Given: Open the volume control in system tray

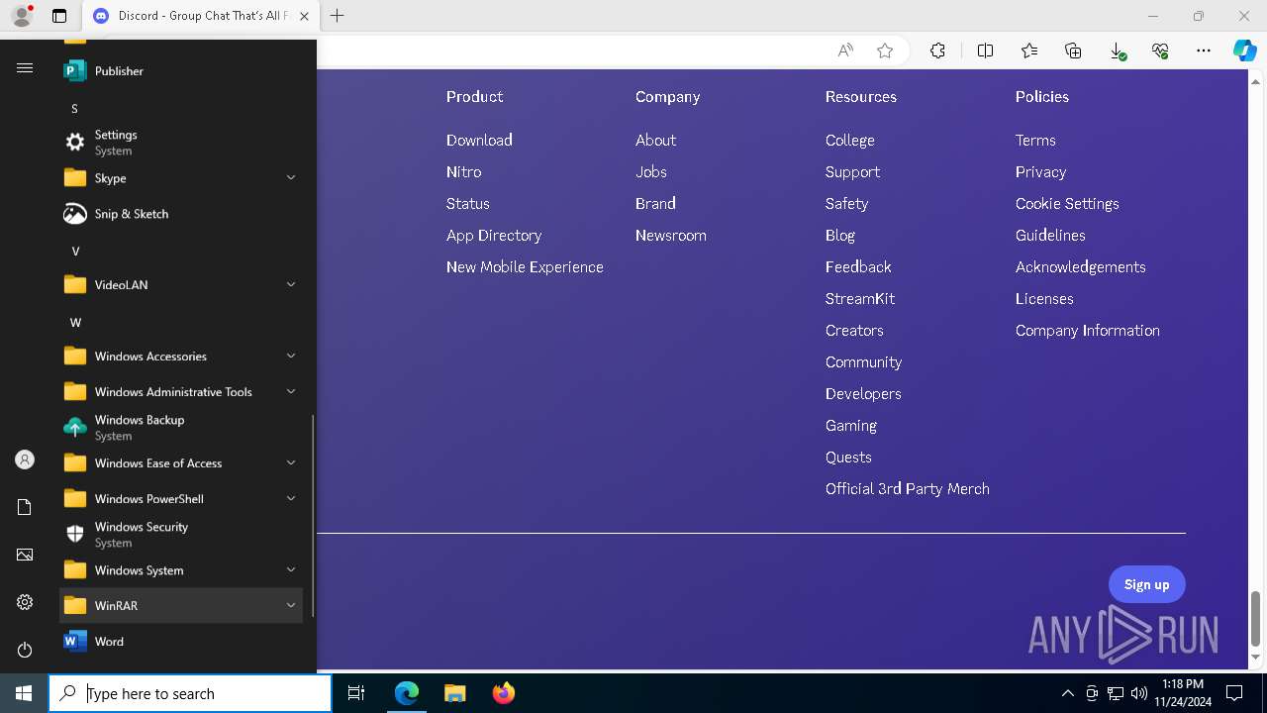Looking at the screenshot, I should 1138,693.
